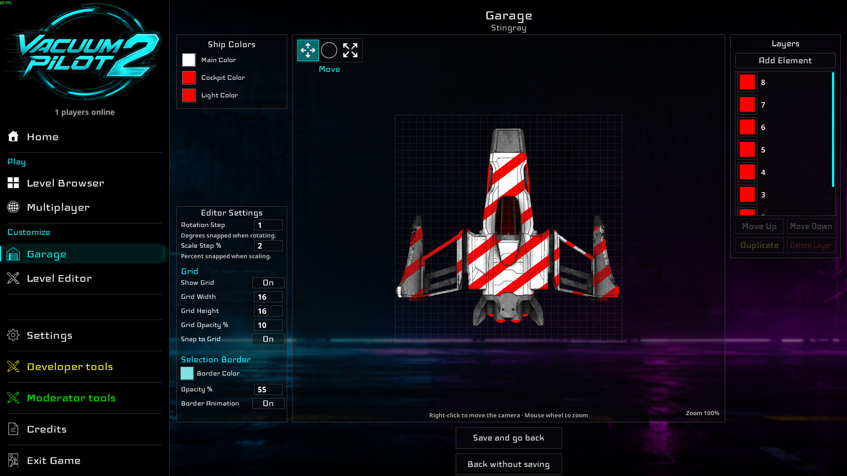This screenshot has height=476, width=847.
Task: Select layer 5 in Layers list
Action: click(x=784, y=150)
